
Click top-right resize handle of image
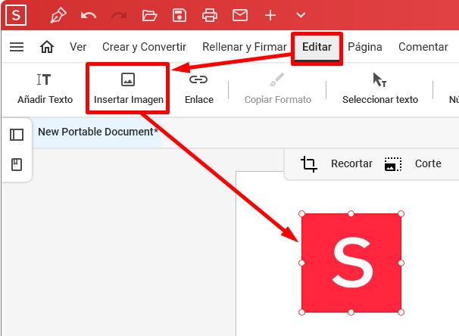point(401,213)
